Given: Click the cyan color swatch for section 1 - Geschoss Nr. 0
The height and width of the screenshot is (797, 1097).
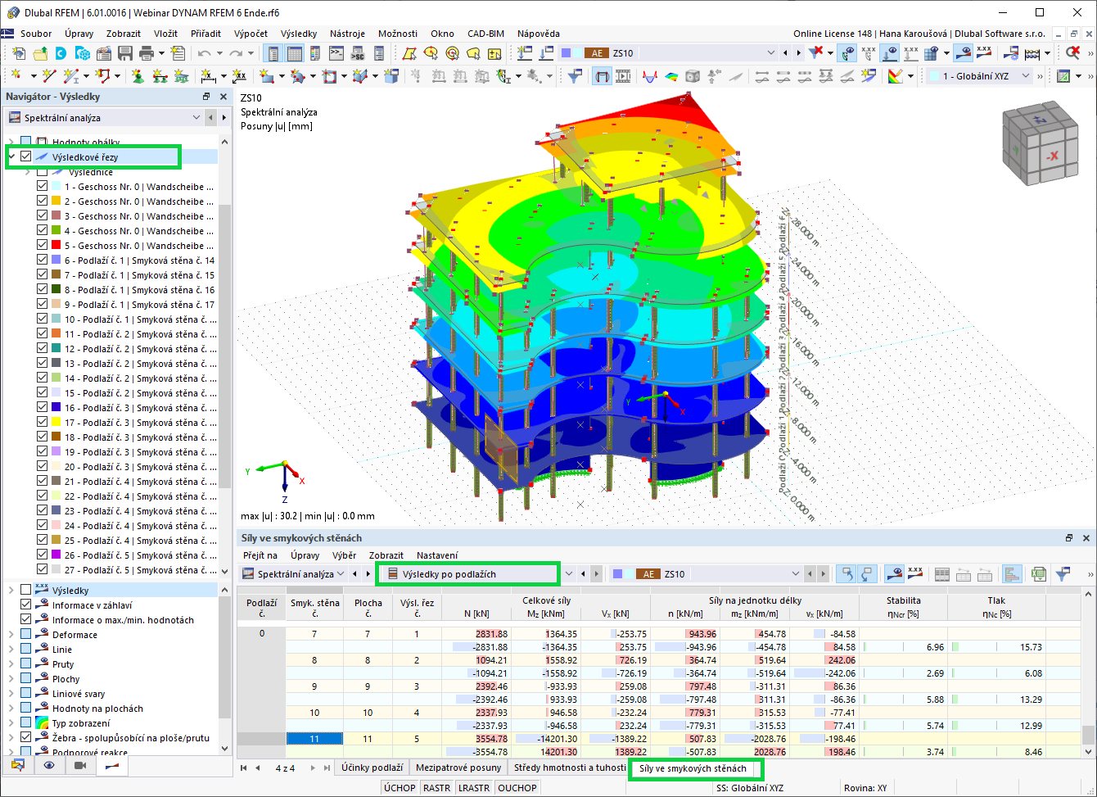Looking at the screenshot, I should 56,187.
